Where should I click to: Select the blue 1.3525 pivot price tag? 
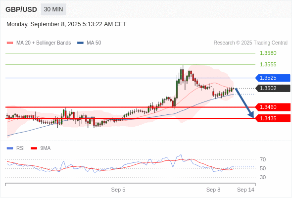click(273, 78)
